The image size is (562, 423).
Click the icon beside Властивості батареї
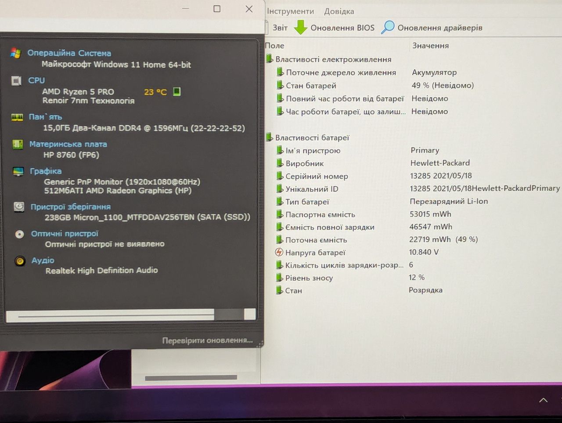[270, 137]
